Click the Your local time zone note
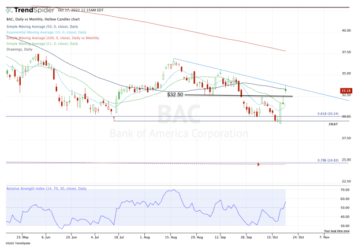Image resolution: width=358 pixels, height=246 pixels. tap(337, 231)
